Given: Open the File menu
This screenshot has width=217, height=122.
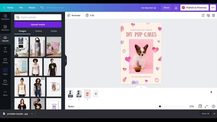Looking at the screenshot, I should [21, 7].
